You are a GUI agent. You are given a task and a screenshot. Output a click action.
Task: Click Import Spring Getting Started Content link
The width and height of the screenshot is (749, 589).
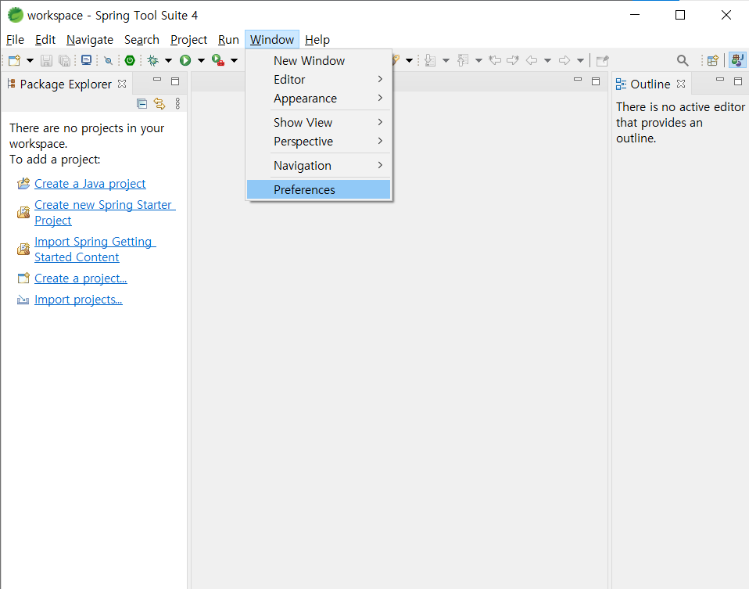tap(95, 249)
